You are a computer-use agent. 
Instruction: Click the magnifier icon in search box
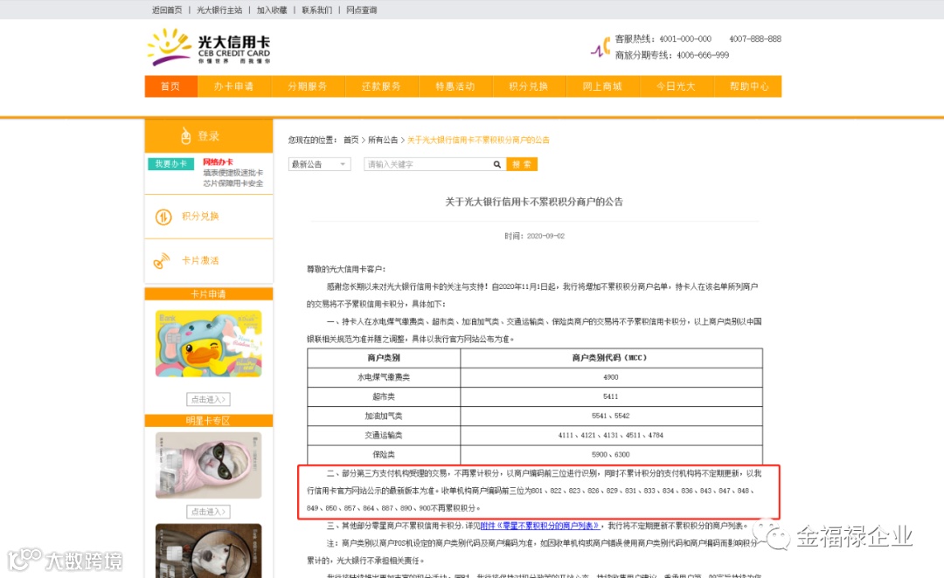(x=496, y=164)
